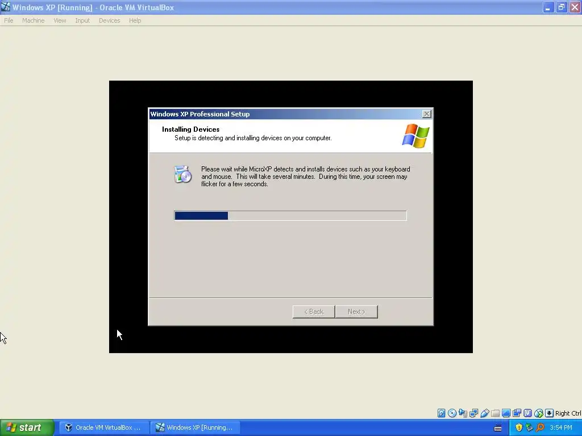This screenshot has height=436, width=582.
Task: Click the on-screen keyboard taskbar icon
Action: coord(498,428)
